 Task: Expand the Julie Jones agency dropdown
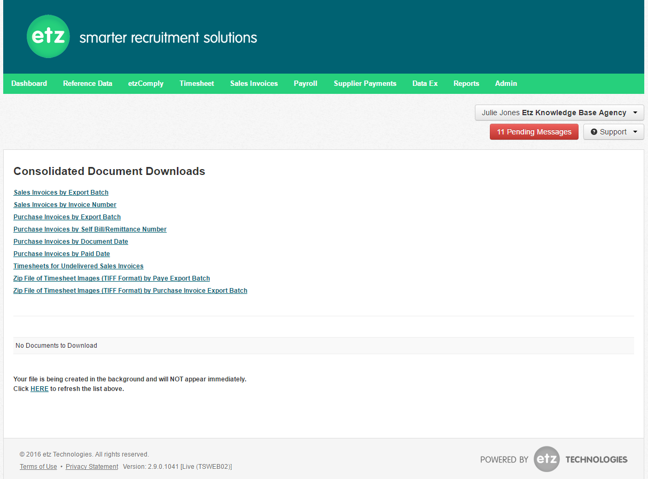pyautogui.click(x=559, y=113)
